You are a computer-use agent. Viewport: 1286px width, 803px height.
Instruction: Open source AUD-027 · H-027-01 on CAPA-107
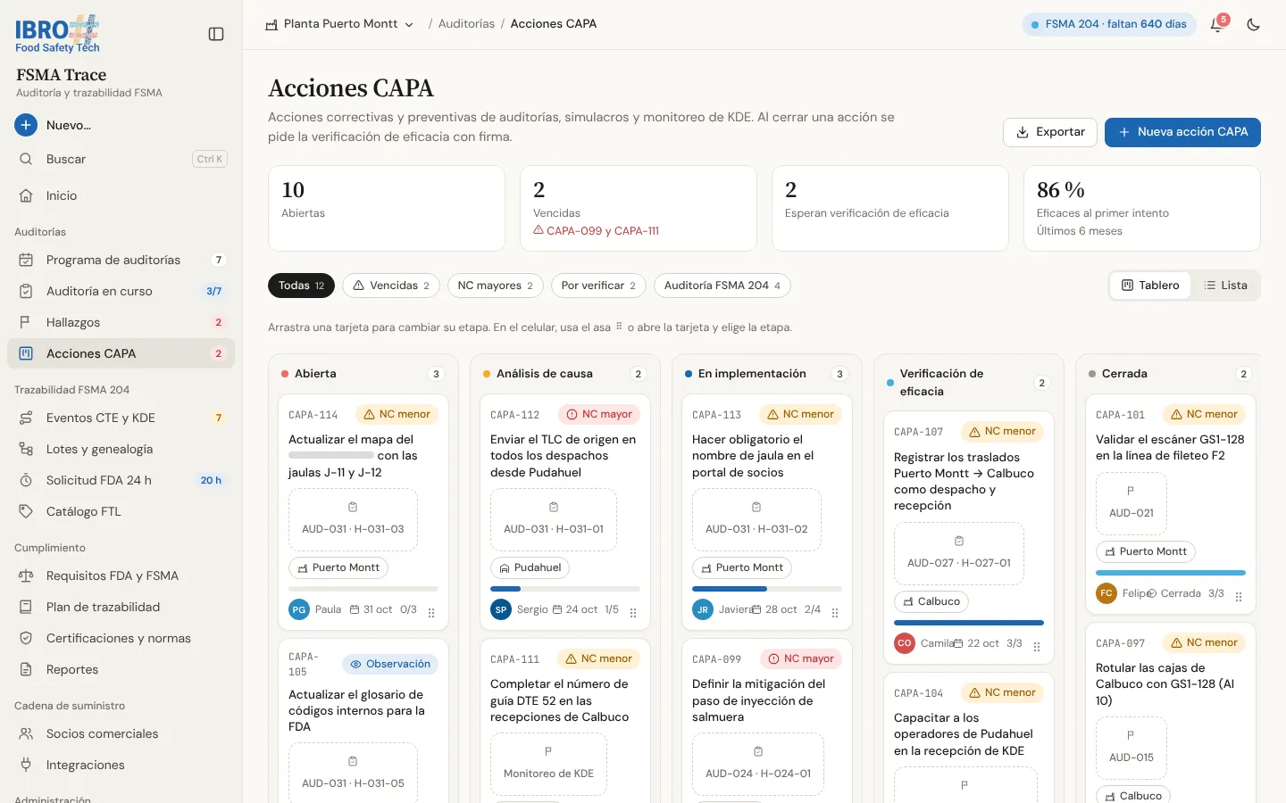959,553
